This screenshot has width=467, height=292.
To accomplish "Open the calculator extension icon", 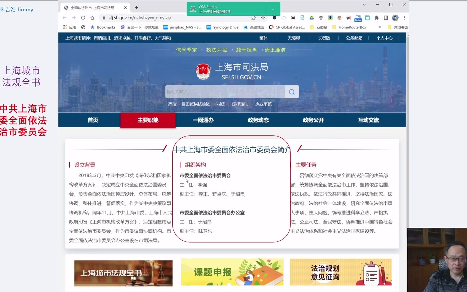I will (x=302, y=18).
